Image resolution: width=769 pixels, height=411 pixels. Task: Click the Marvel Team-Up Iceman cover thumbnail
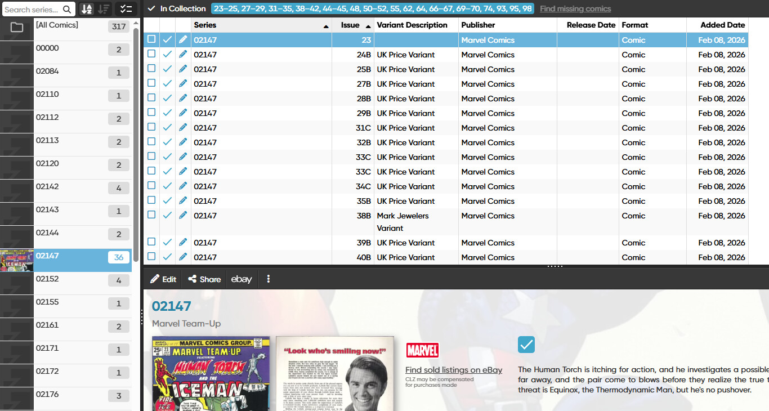[x=211, y=373]
